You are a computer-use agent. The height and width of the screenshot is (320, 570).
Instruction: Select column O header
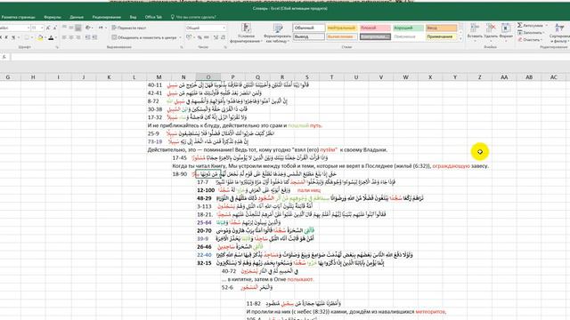[x=208, y=77]
